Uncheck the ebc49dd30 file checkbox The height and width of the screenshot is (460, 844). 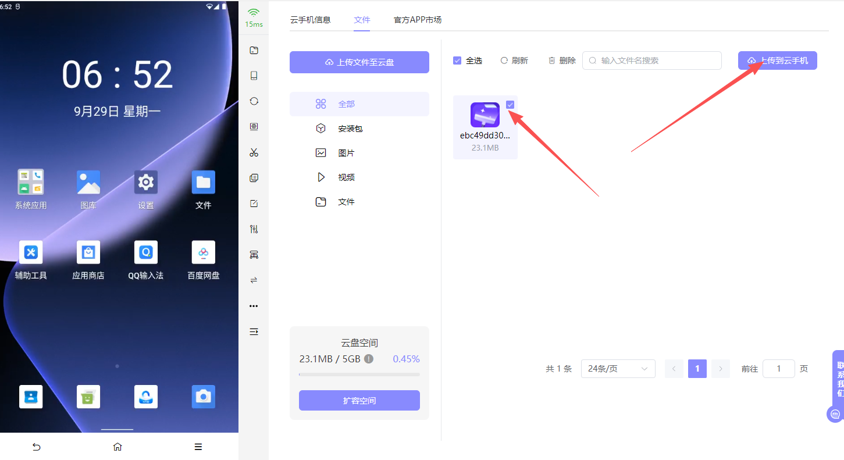pos(510,105)
